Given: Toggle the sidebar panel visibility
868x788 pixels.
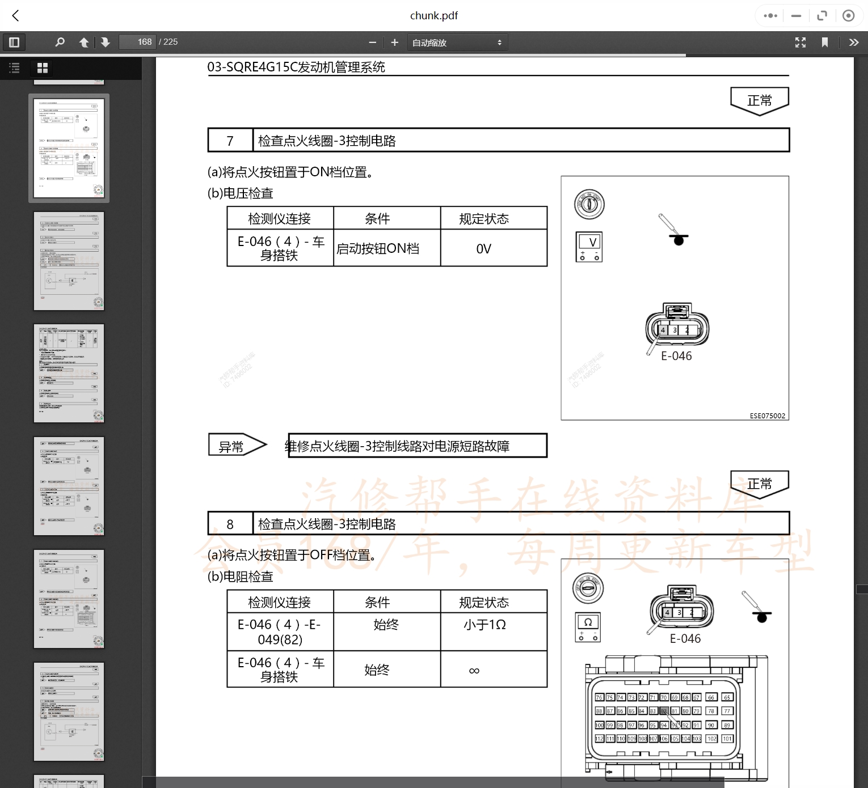Looking at the screenshot, I should (x=14, y=42).
